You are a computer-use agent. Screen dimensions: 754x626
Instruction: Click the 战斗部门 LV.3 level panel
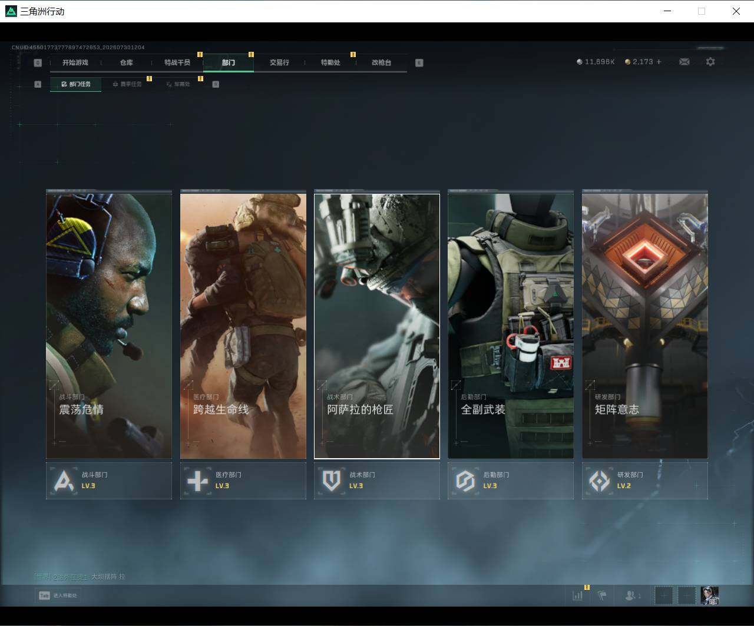click(109, 481)
